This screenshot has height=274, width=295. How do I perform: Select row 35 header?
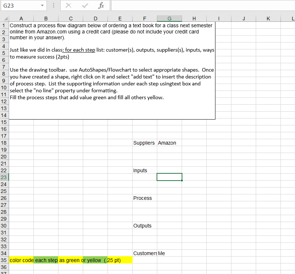pyautogui.click(x=4, y=260)
